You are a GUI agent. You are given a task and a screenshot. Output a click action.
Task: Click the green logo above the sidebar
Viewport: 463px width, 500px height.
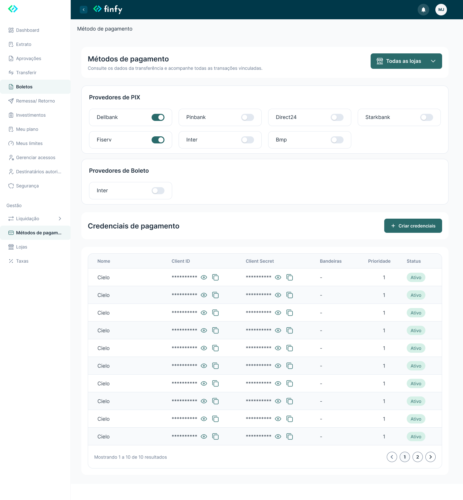13,9
